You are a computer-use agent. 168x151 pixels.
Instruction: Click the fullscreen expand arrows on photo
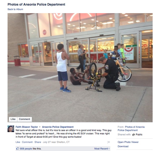(x=148, y=17)
